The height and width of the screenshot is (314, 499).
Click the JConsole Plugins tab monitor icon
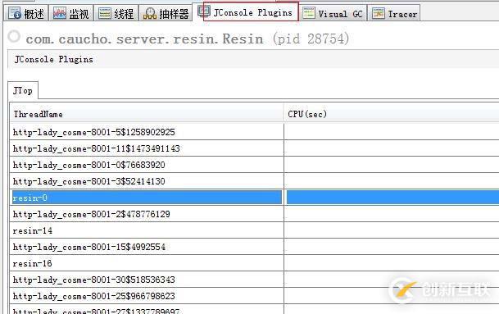pos(204,11)
